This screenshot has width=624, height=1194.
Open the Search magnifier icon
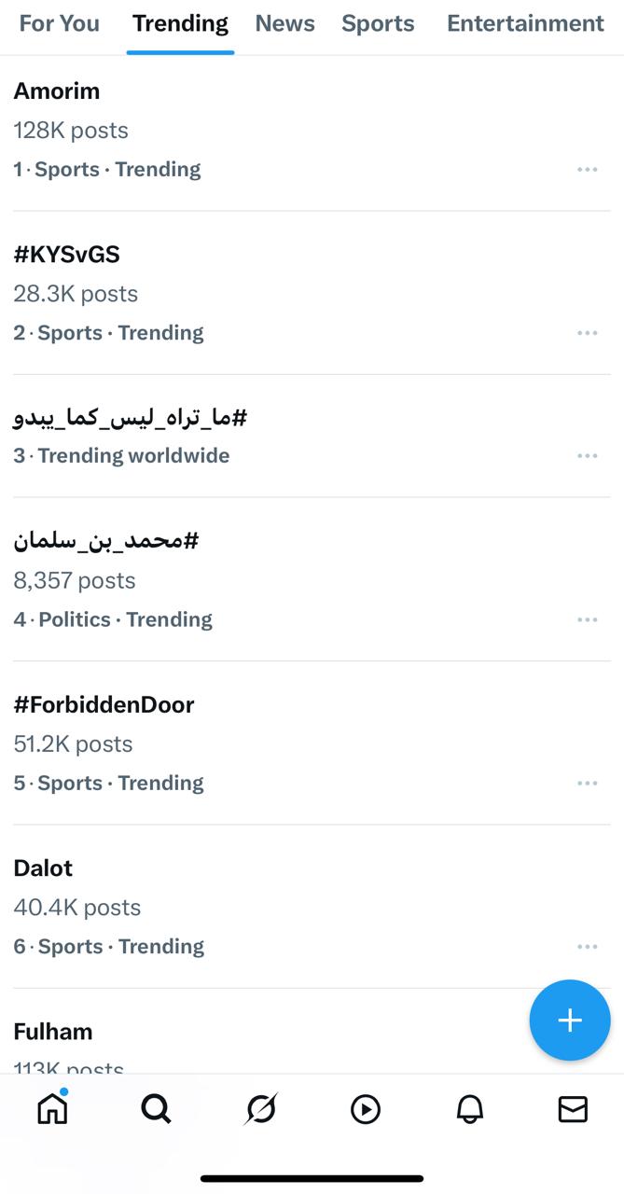[x=156, y=1108]
